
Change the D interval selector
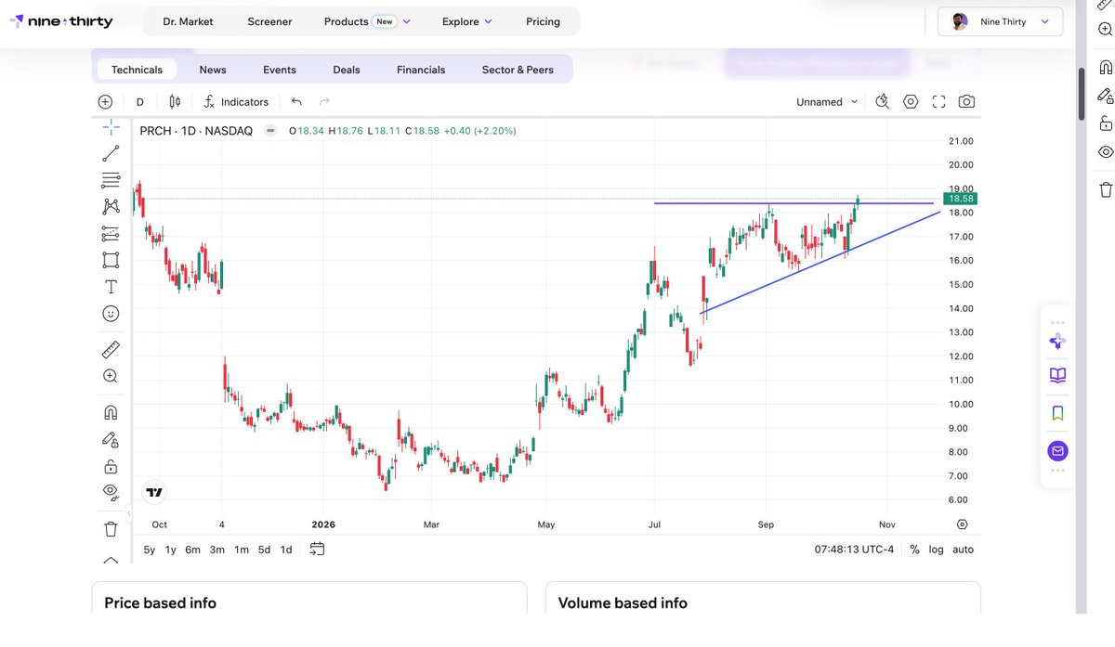point(140,102)
